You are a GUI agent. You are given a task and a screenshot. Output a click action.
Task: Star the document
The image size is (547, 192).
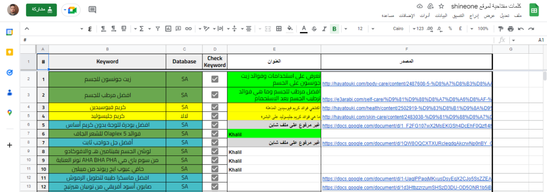tap(441, 6)
